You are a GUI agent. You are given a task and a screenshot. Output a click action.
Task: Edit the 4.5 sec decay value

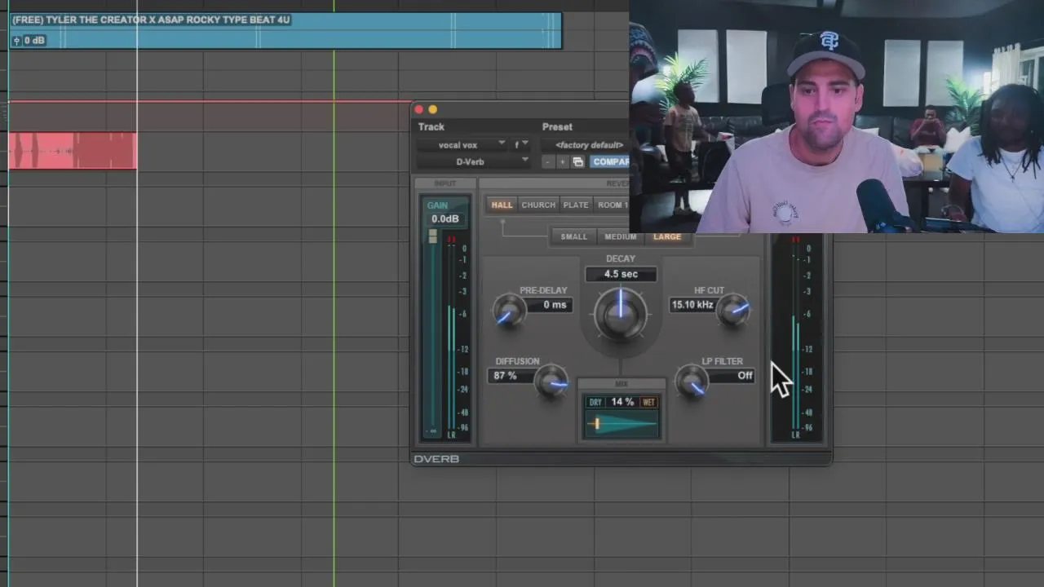coord(621,274)
